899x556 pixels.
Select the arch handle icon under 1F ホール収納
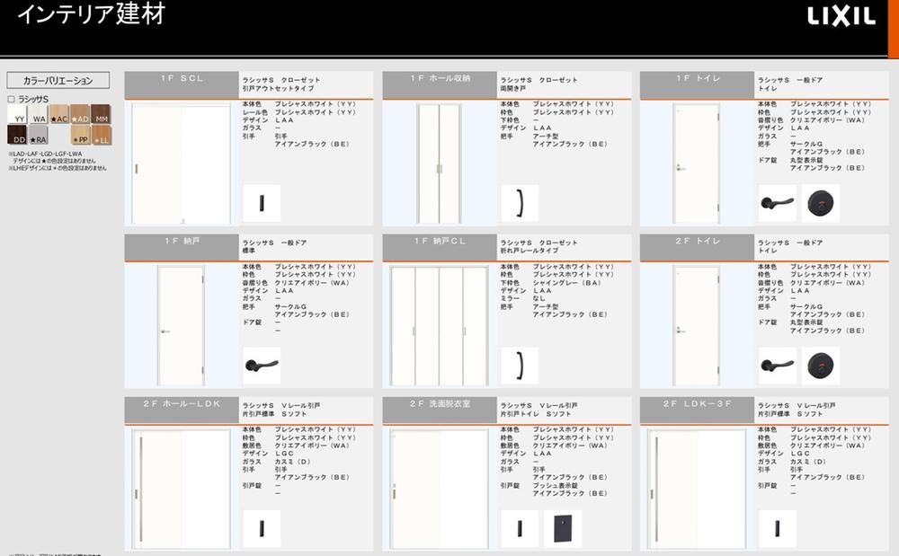(520, 202)
